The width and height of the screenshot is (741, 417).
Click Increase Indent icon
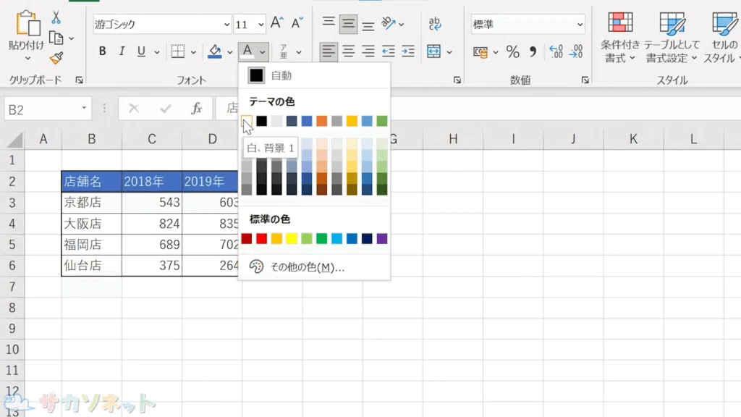coord(408,51)
